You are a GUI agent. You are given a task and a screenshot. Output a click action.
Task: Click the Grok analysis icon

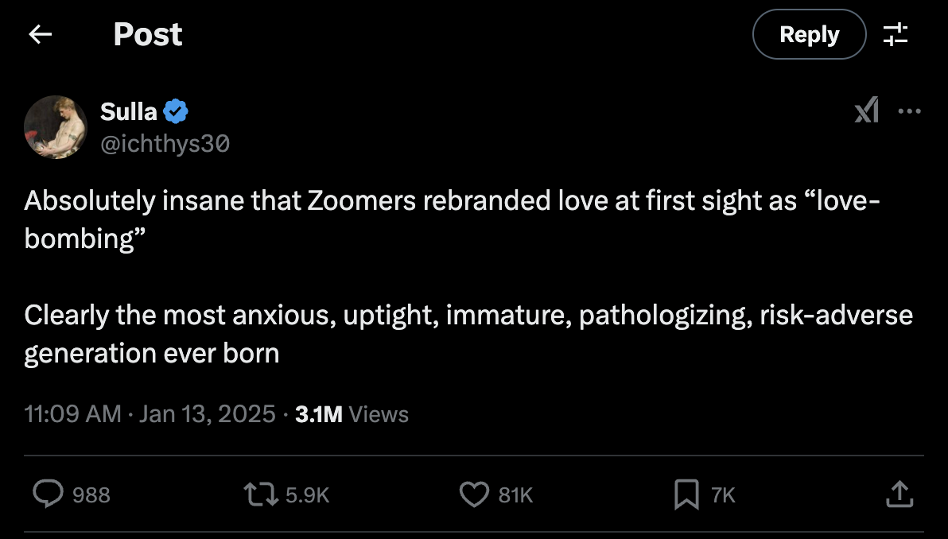click(x=866, y=111)
